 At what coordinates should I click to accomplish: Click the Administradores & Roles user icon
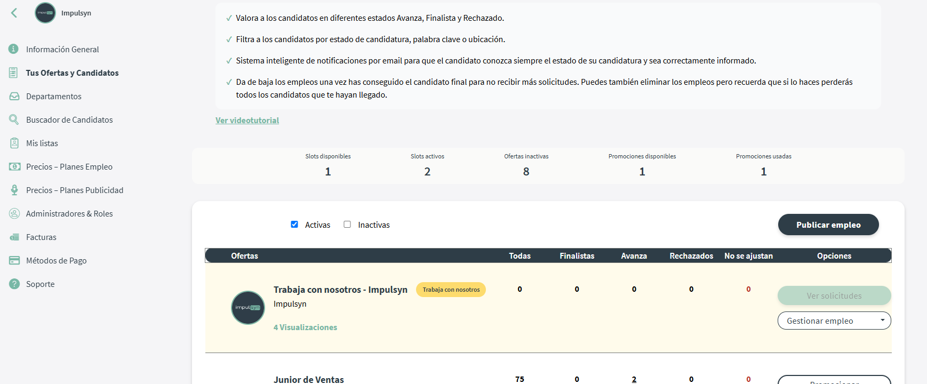pyautogui.click(x=14, y=213)
